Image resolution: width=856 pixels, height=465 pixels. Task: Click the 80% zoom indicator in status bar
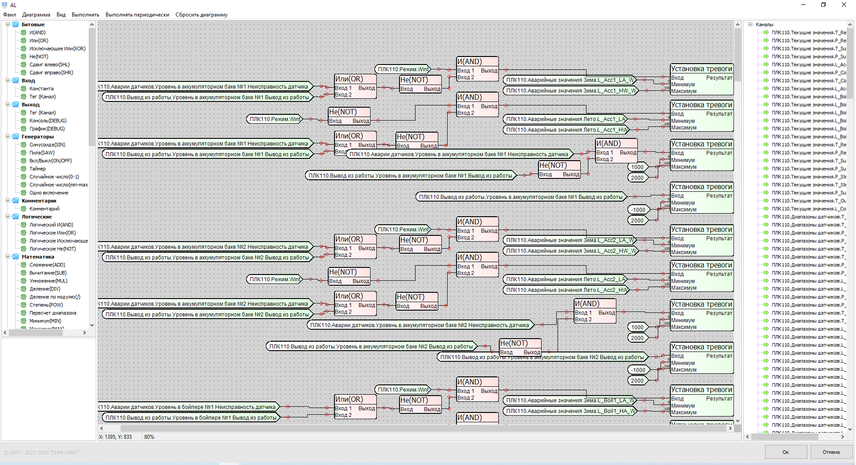tap(149, 437)
